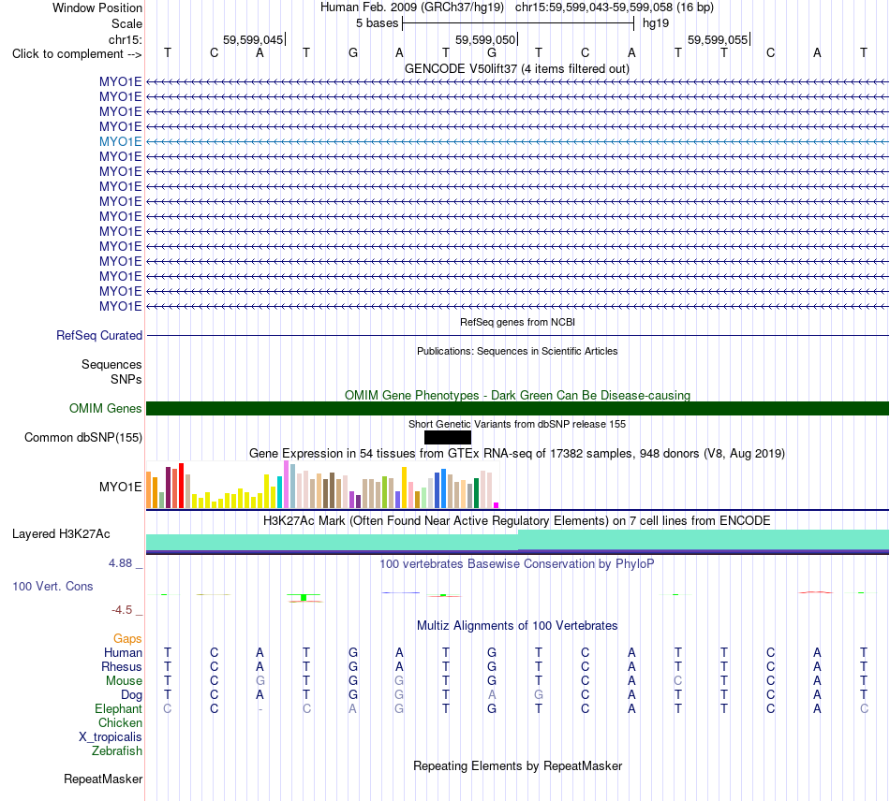This screenshot has width=890, height=801.
Task: Click the Mouse alignment row label
Action: click(x=124, y=681)
